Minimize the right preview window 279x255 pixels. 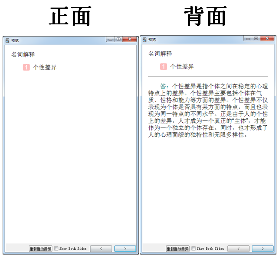click(248, 39)
